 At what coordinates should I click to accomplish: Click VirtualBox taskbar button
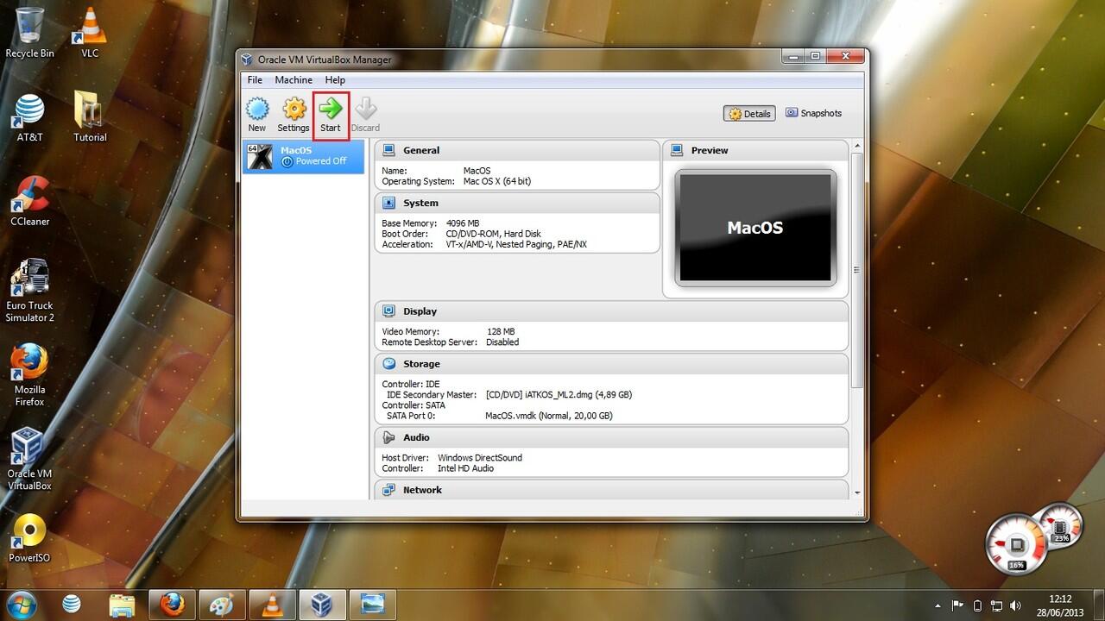(x=322, y=604)
